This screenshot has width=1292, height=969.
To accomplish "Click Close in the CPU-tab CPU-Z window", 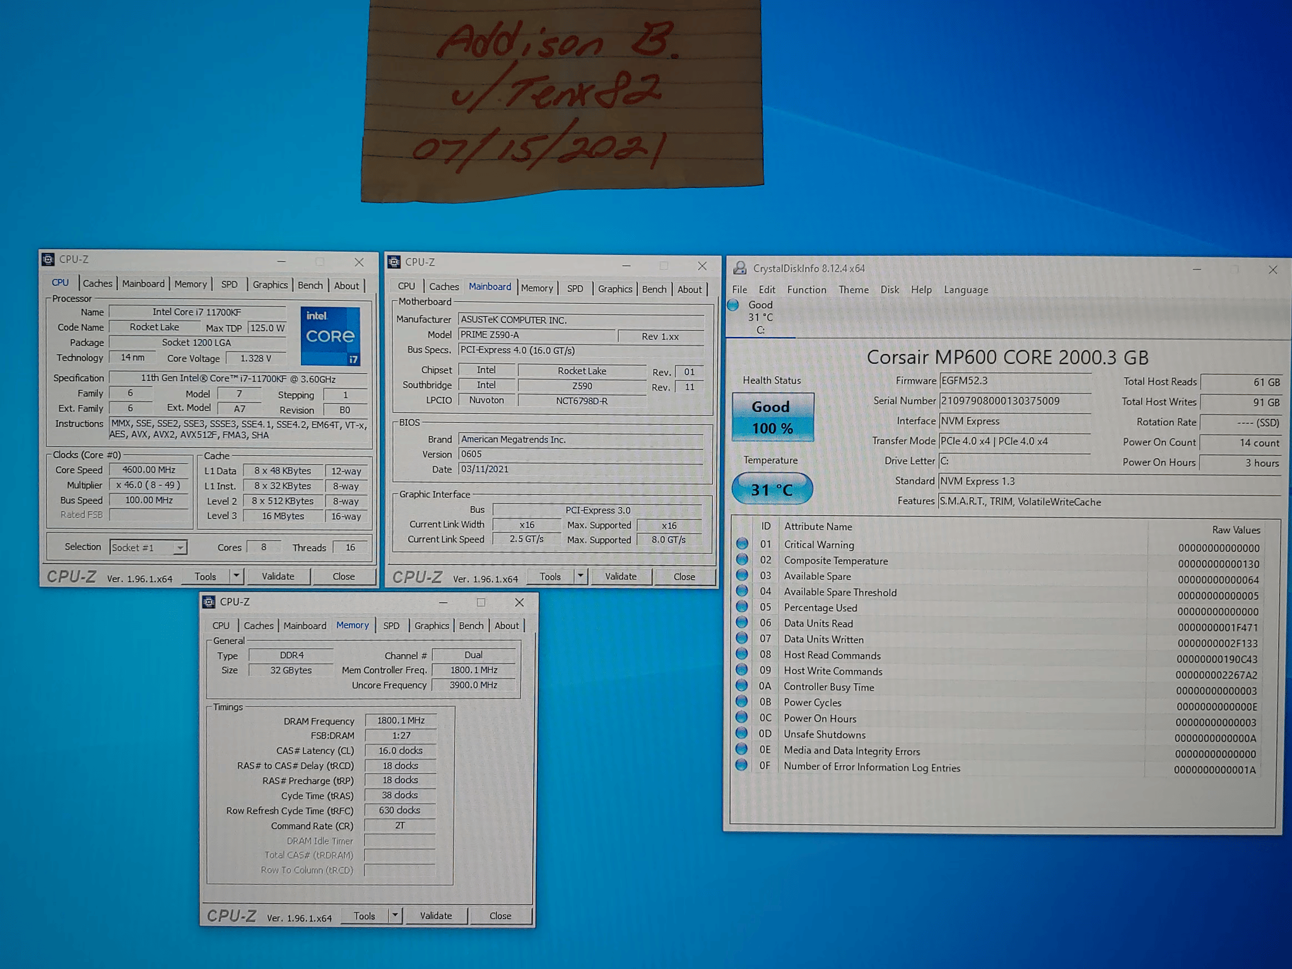I will tap(344, 576).
